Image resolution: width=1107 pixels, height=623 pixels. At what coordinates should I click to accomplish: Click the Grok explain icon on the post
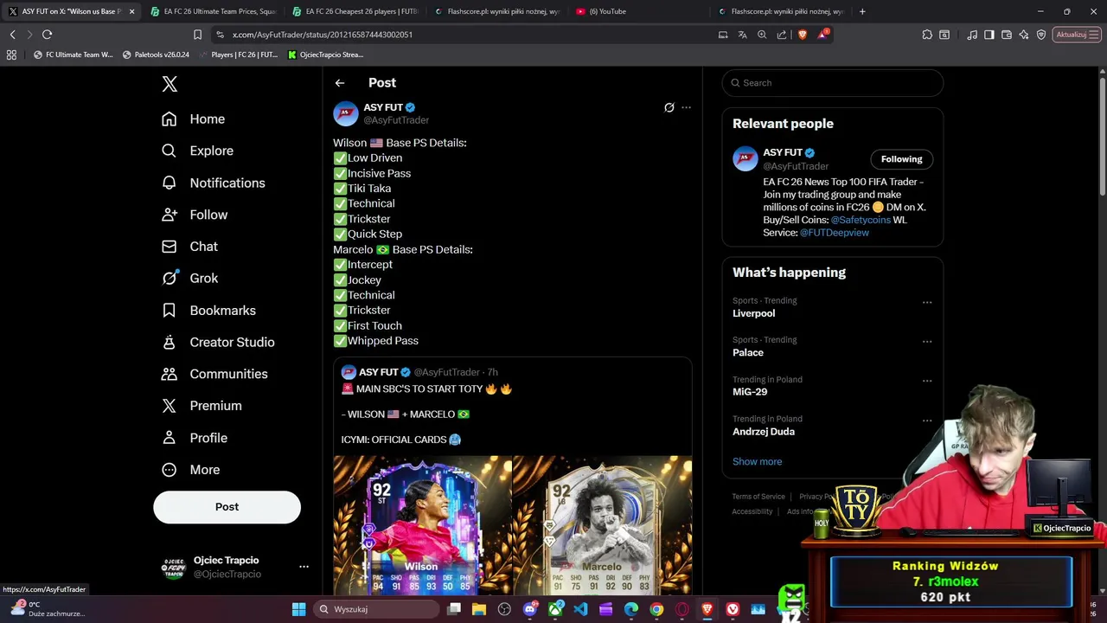(x=669, y=107)
